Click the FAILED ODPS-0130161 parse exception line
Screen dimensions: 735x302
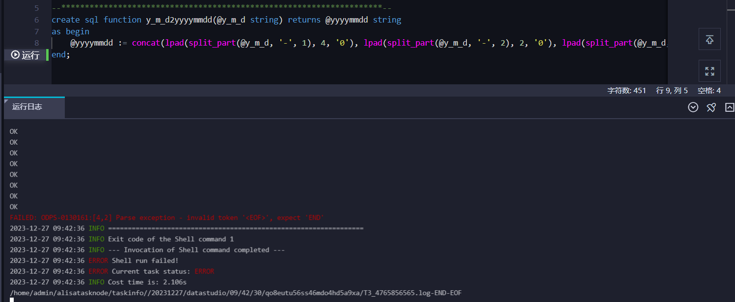pyautogui.click(x=167, y=218)
